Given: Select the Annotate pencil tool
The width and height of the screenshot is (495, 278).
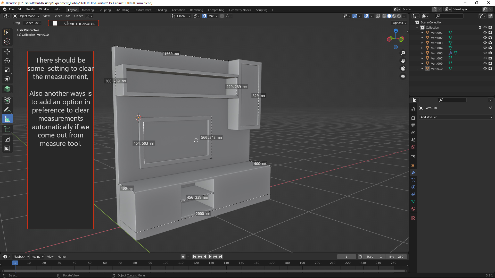Looking at the screenshot, I should point(7,110).
